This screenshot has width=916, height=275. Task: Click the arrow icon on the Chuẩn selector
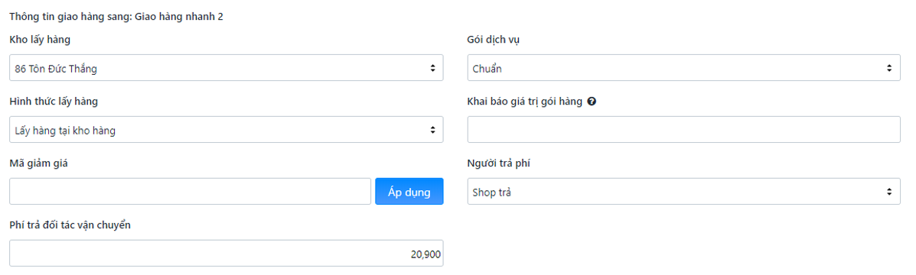889,68
